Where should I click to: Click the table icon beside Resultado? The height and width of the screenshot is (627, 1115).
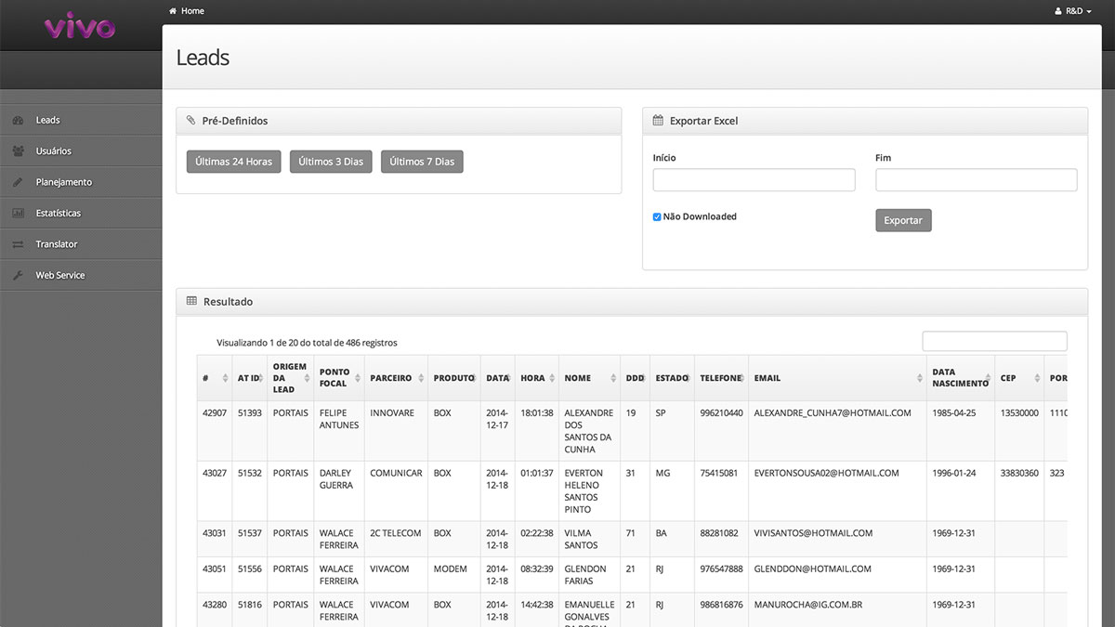pos(191,301)
